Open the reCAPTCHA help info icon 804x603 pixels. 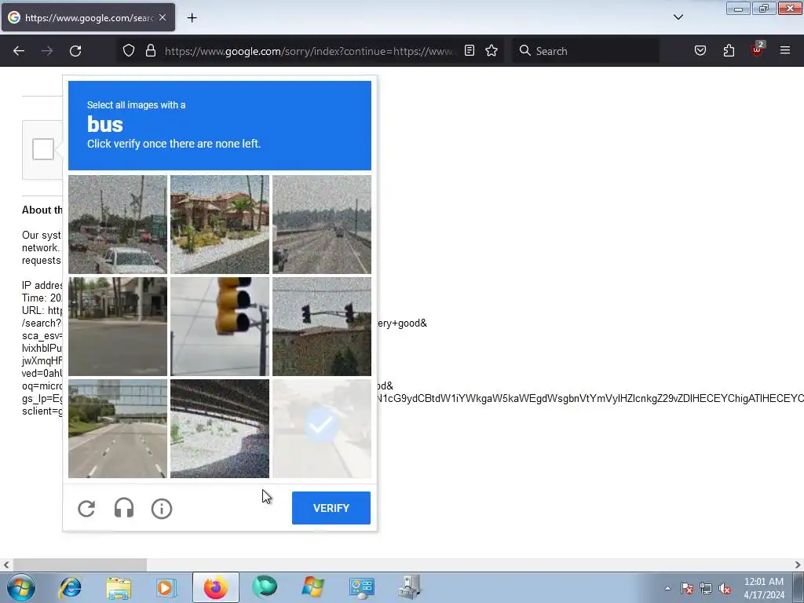pyautogui.click(x=162, y=509)
